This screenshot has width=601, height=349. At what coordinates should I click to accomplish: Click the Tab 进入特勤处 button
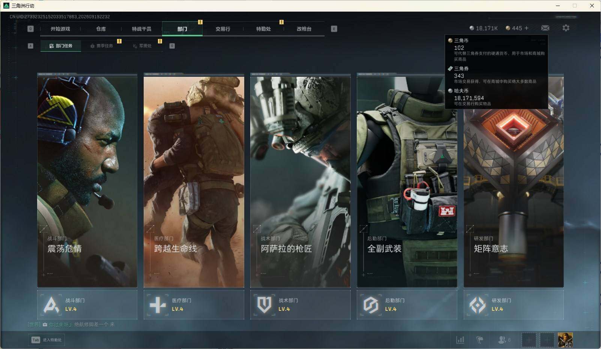pos(47,340)
